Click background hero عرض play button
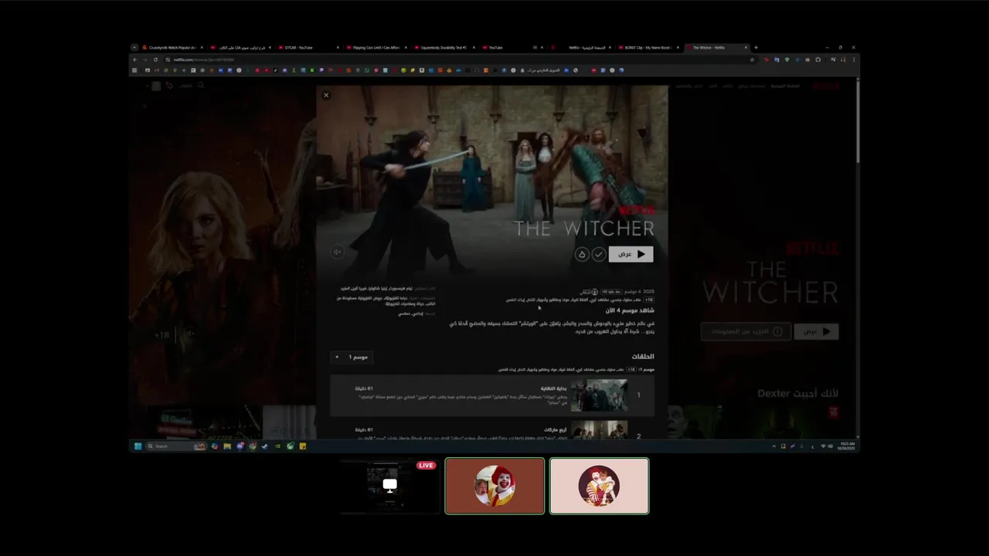Viewport: 989px width, 556px height. click(816, 331)
